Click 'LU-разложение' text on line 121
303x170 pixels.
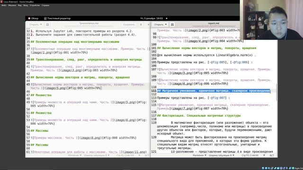[182, 152]
